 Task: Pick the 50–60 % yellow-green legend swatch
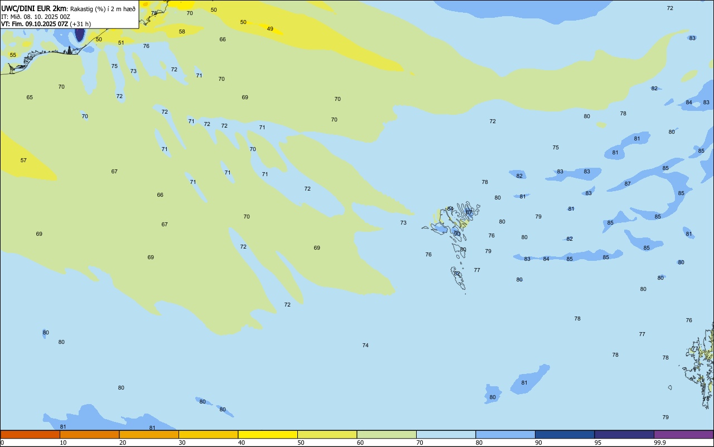point(327,434)
